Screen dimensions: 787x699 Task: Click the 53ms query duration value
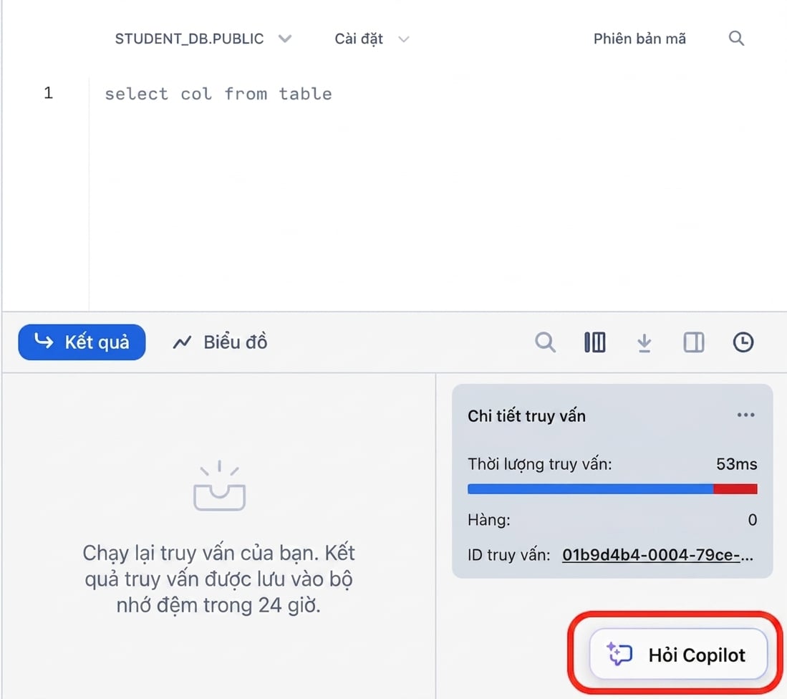(736, 464)
